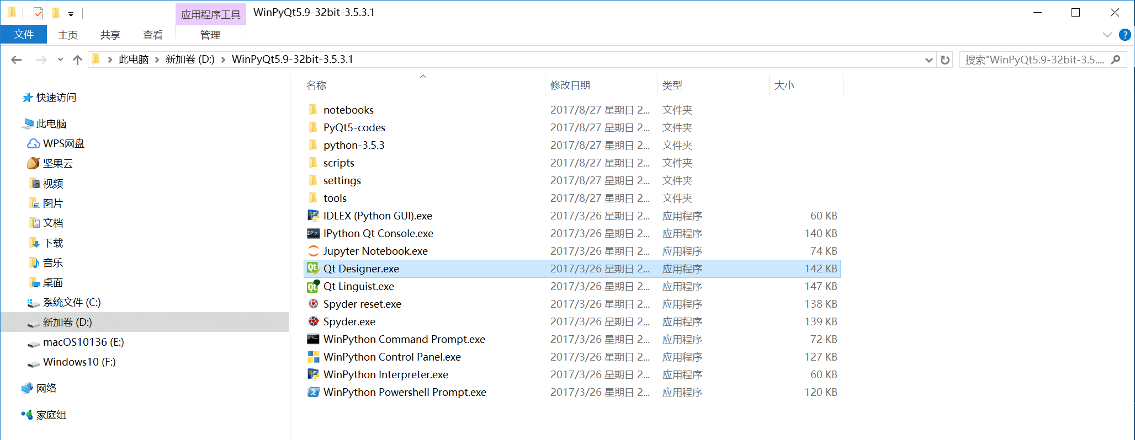Click the notebooks folder icon
The width and height of the screenshot is (1135, 440).
click(x=313, y=110)
